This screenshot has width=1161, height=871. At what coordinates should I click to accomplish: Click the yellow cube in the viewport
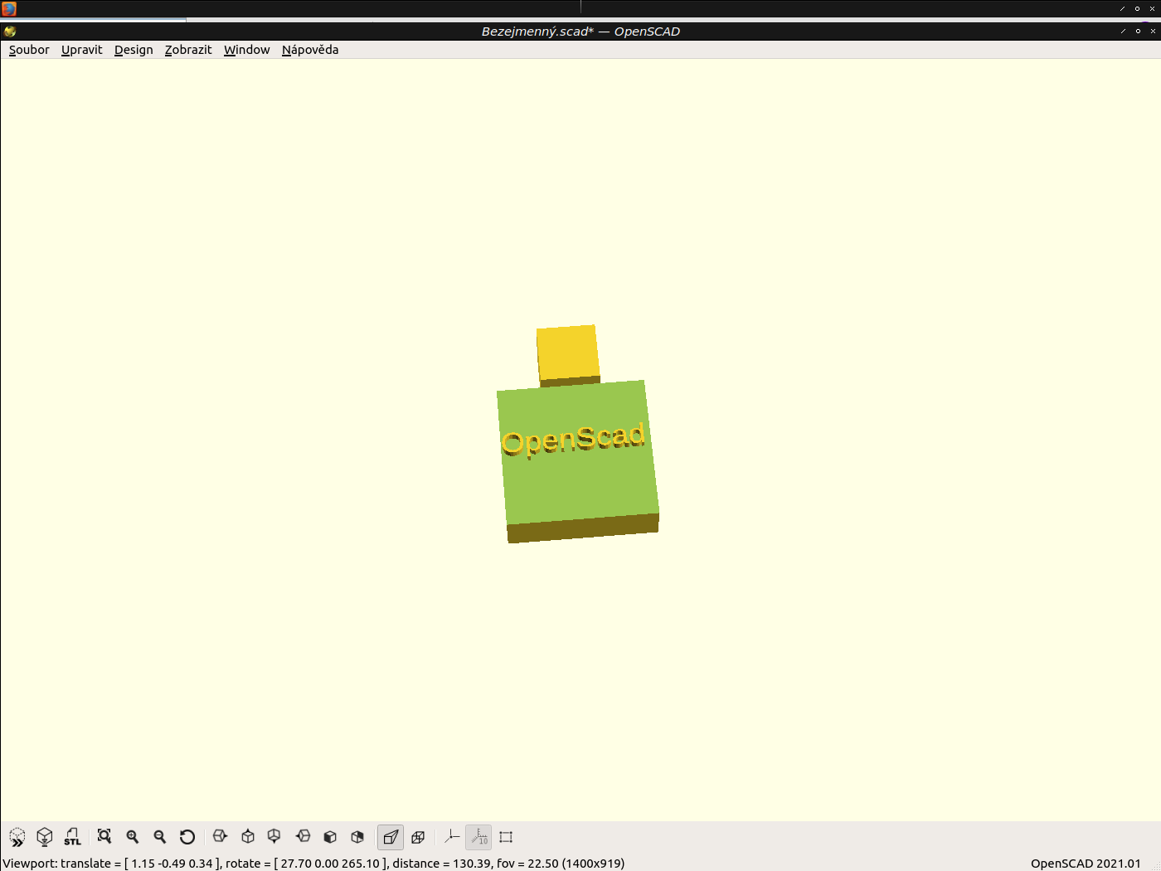(568, 353)
